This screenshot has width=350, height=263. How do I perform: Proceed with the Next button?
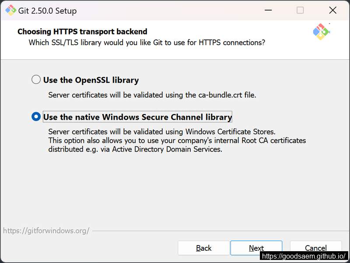coord(256,248)
